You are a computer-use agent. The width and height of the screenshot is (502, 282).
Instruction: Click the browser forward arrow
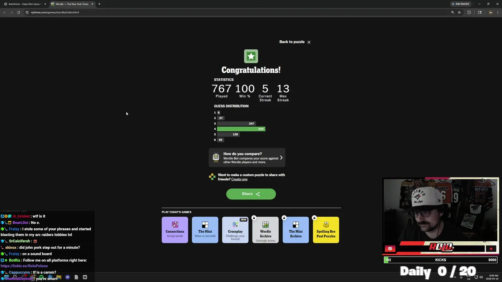click(x=11, y=12)
